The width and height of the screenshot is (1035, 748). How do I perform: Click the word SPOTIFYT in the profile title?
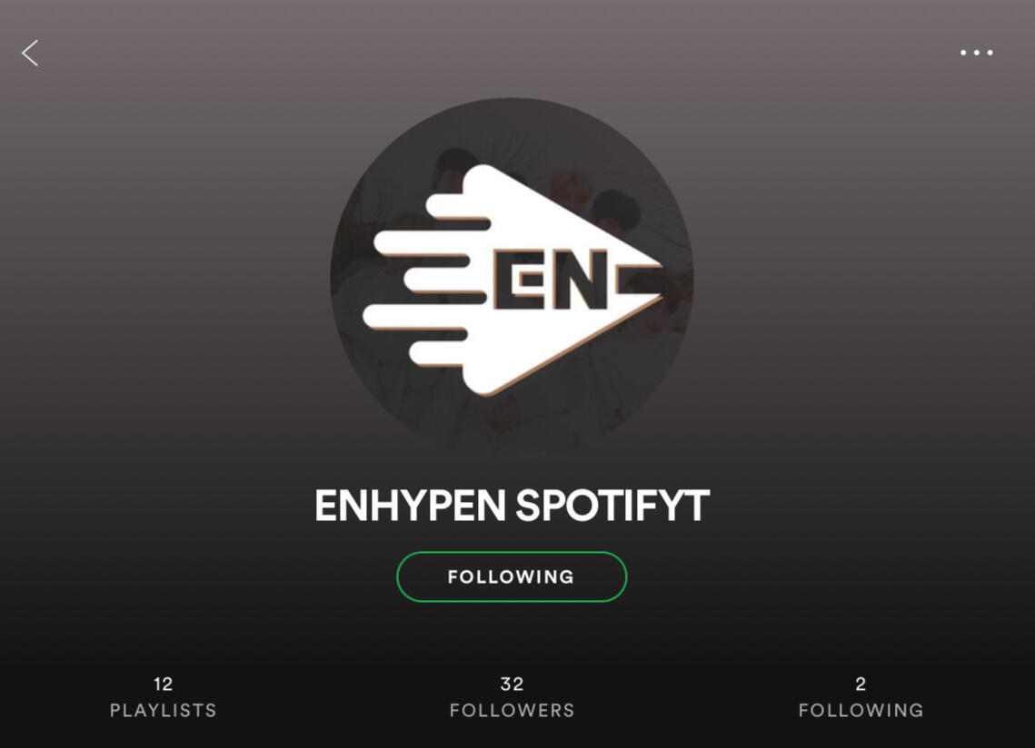pos(612,506)
